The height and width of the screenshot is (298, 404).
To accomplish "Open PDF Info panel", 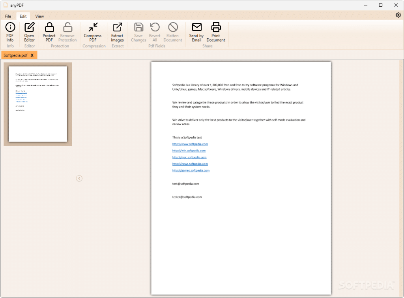I will point(10,32).
